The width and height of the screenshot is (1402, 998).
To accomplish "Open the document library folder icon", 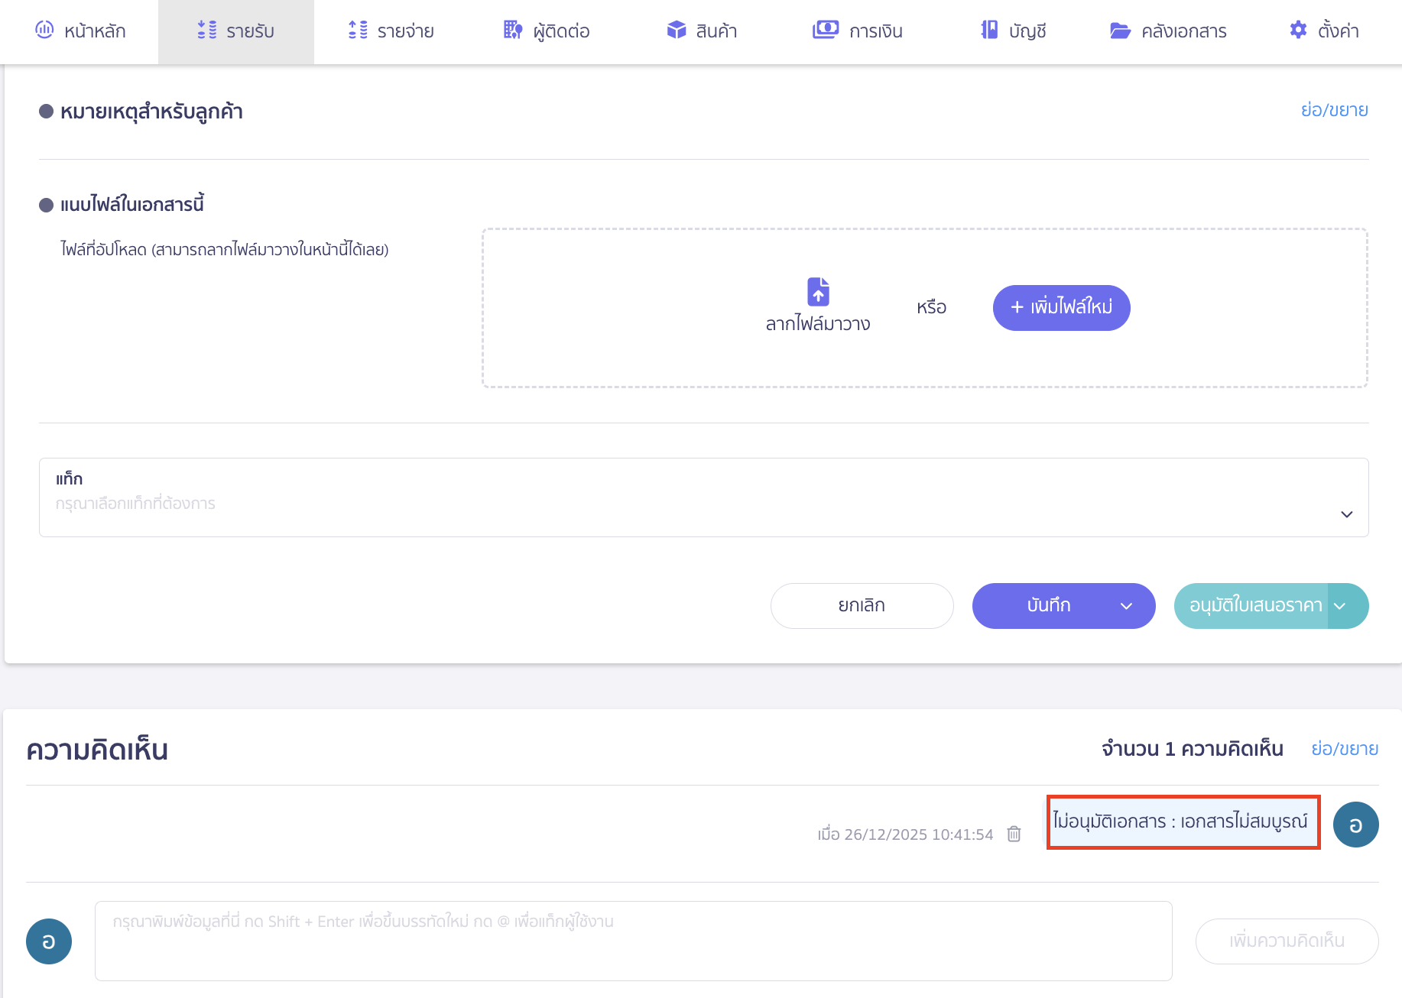I will (x=1120, y=31).
